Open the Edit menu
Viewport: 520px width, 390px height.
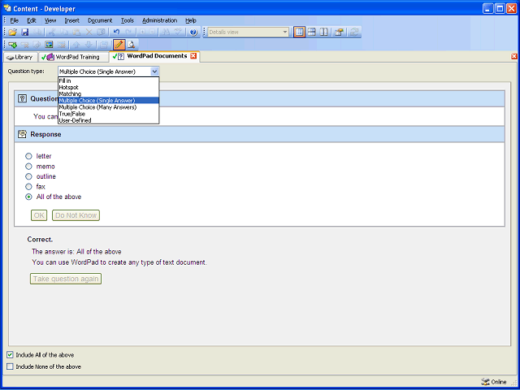[32, 20]
